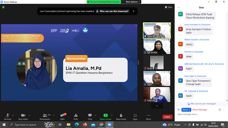Screen dimensions: 228x128
Task: Unmute the microphone
Action: click(x=8, y=117)
